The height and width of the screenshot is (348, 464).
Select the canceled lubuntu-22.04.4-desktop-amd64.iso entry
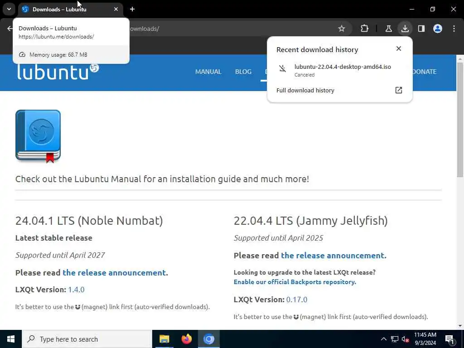[339, 70]
